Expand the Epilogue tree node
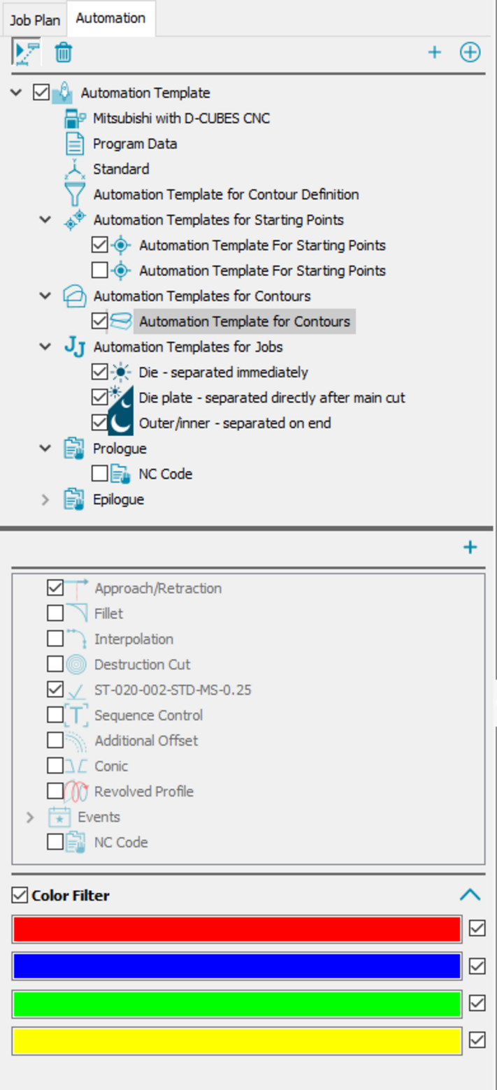 click(x=45, y=500)
